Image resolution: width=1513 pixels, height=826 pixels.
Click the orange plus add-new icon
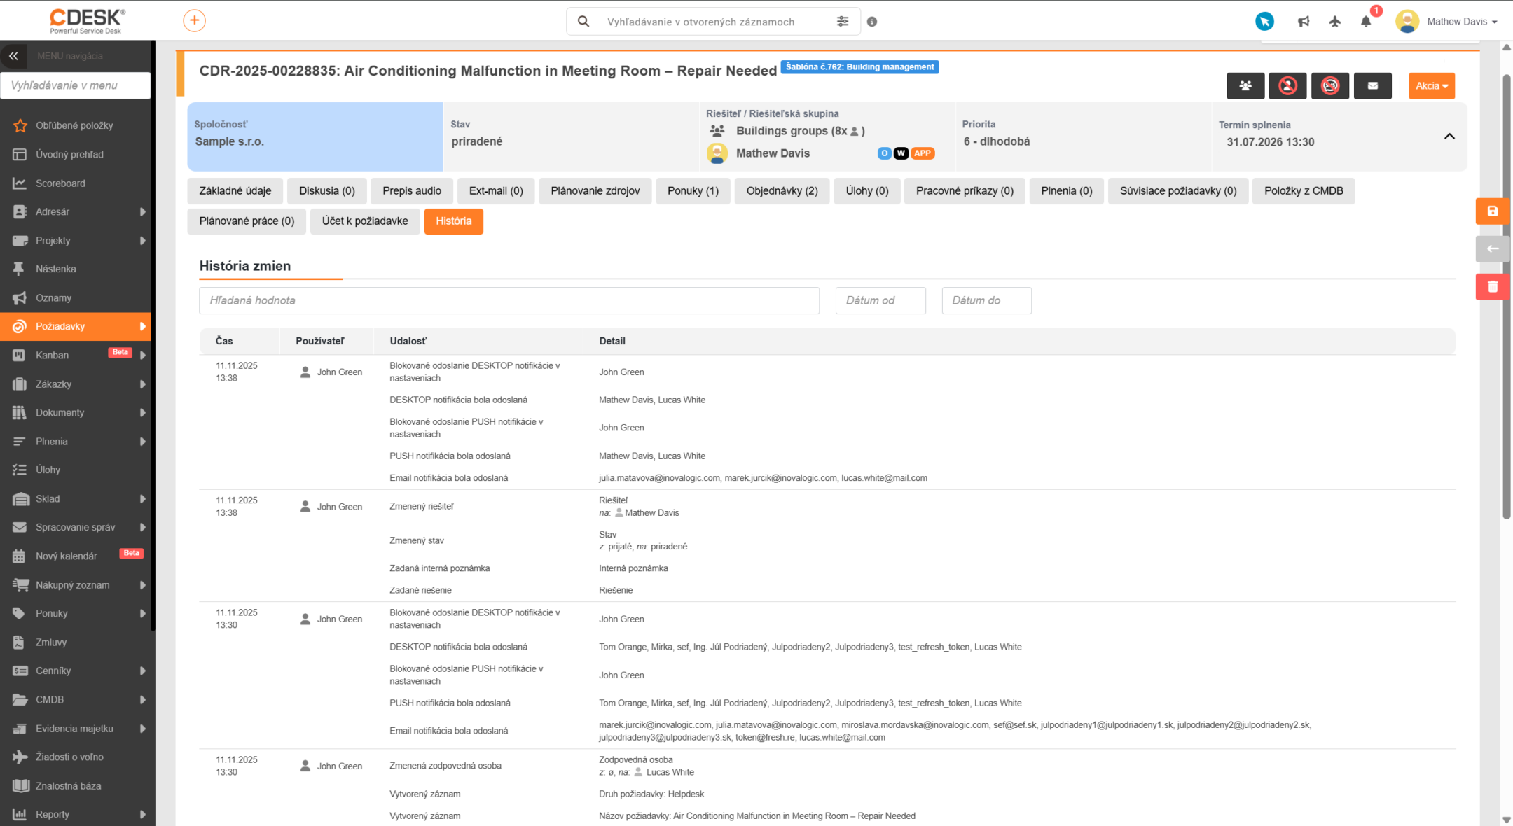tap(194, 21)
